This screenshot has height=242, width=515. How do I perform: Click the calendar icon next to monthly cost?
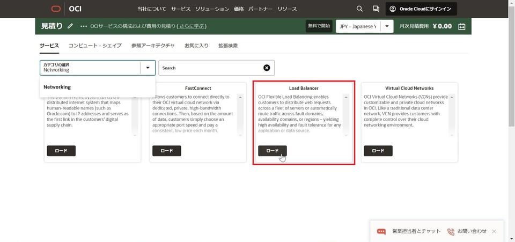point(462,26)
